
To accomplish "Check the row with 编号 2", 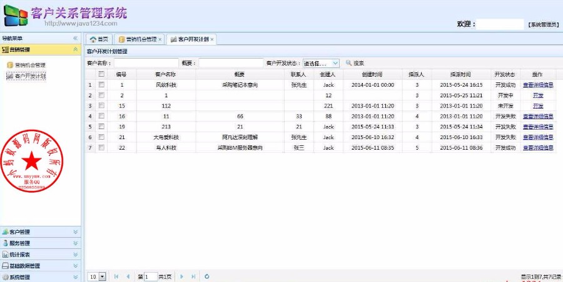I will [101, 95].
